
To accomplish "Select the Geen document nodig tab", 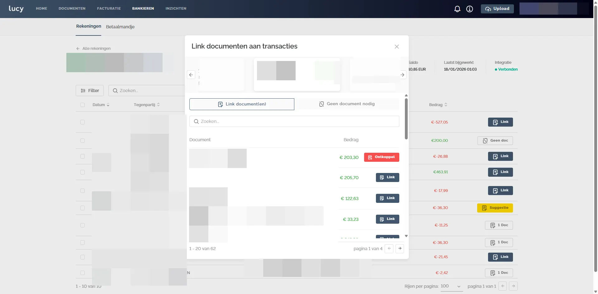I will pyautogui.click(x=347, y=104).
